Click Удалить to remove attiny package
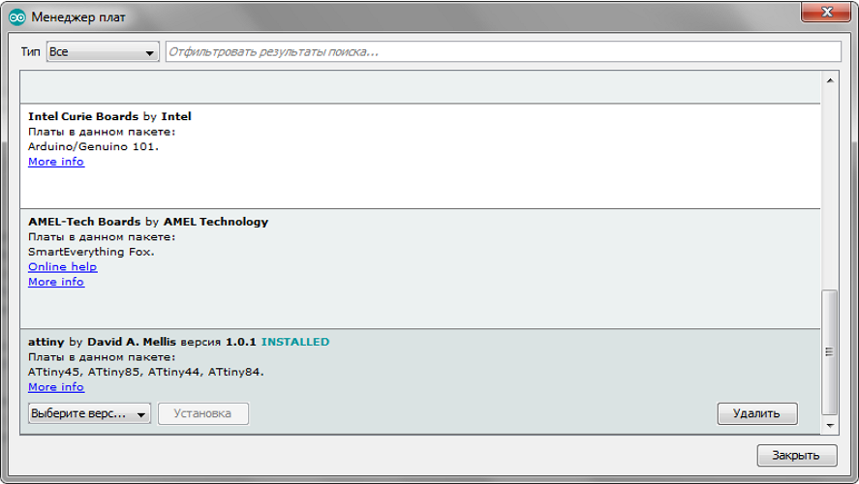 click(x=757, y=413)
